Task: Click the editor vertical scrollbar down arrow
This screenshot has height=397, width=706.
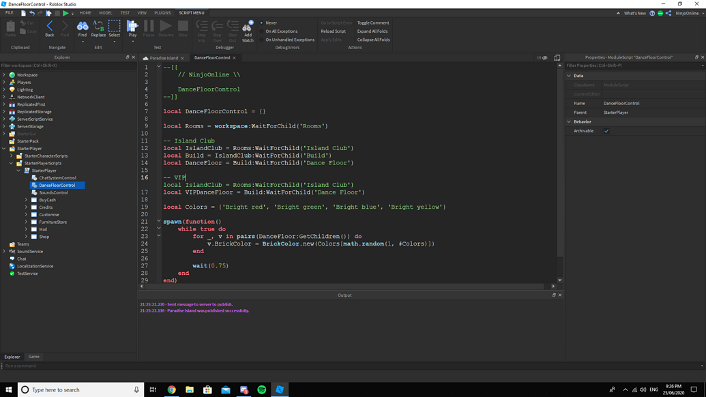Action: pyautogui.click(x=559, y=280)
